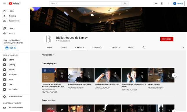Click Sign In at the top right
187x112 pixels.
178,3
